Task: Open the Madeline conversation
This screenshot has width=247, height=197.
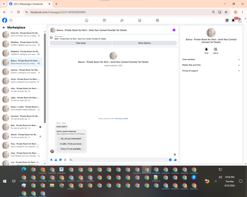Action: [x=22, y=53]
